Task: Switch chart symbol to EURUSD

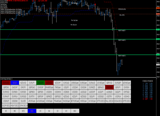Action: point(6,83)
